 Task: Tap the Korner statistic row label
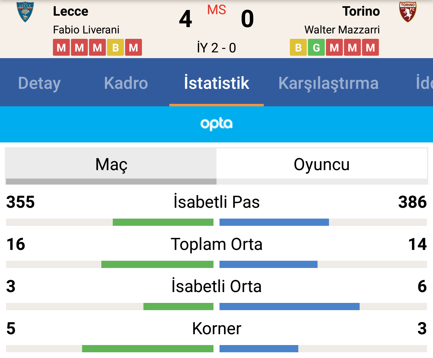[216, 328]
